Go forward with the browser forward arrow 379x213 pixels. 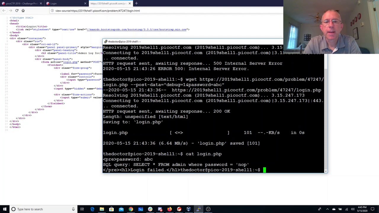click(x=10, y=11)
